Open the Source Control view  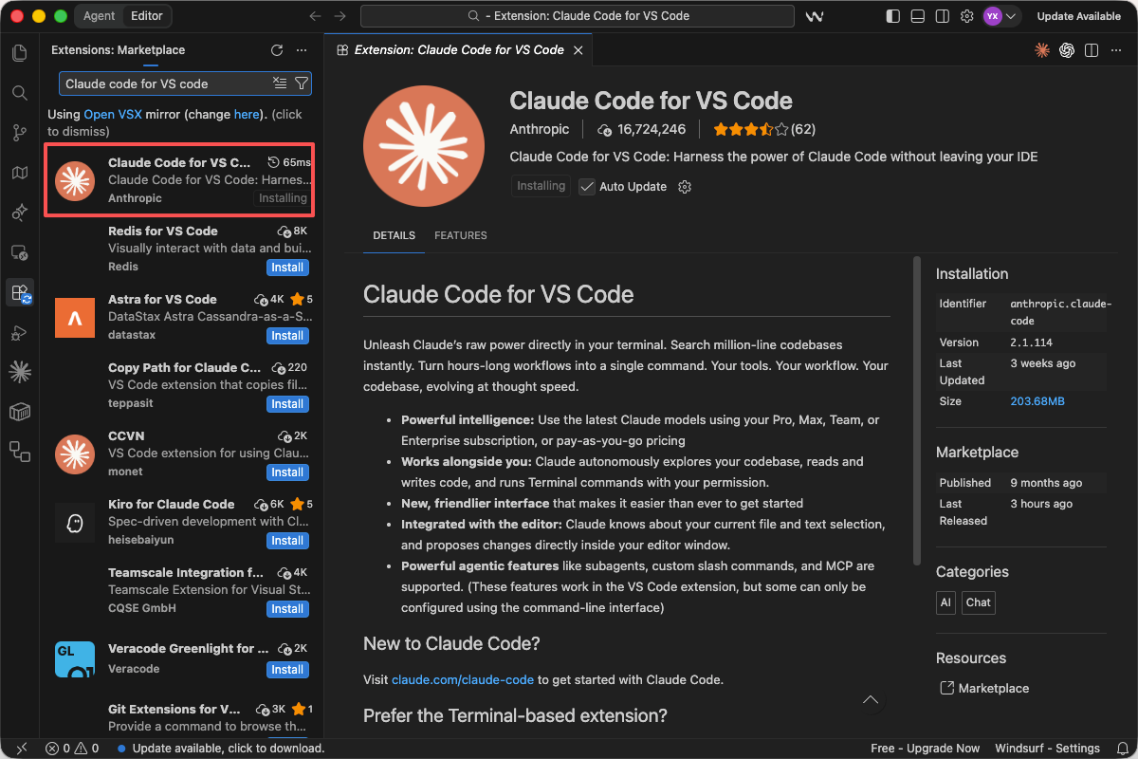(x=19, y=133)
